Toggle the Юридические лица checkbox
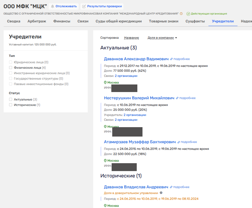The height and width of the screenshot is (208, 252). point(11,62)
